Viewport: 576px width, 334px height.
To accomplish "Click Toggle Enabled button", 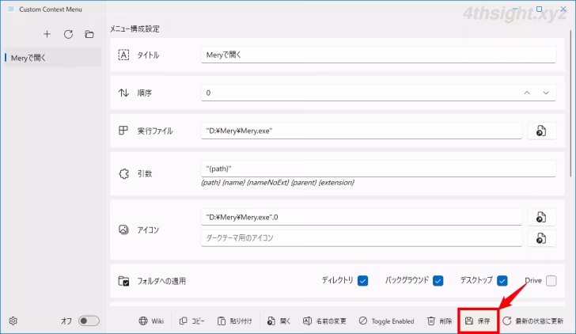I will pyautogui.click(x=386, y=321).
